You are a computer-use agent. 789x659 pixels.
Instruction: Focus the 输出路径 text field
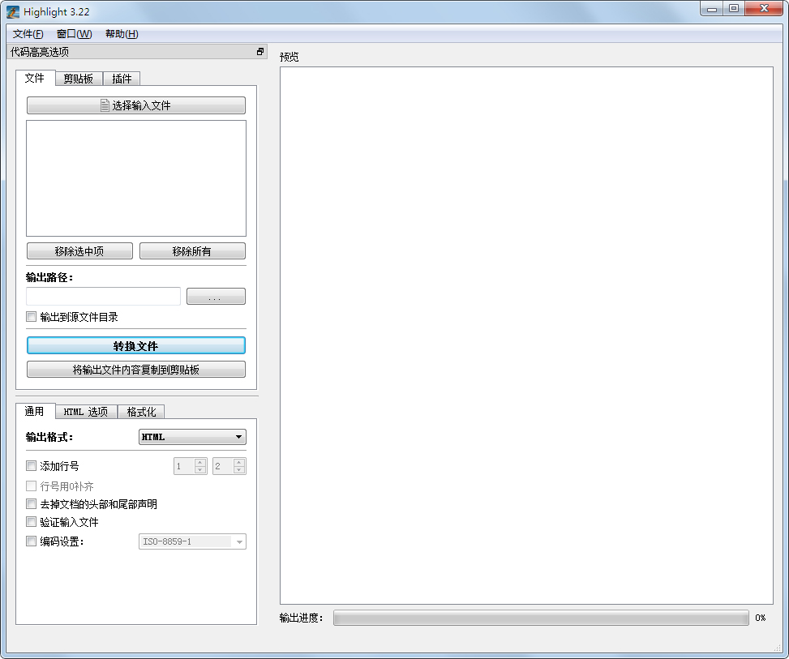click(103, 297)
